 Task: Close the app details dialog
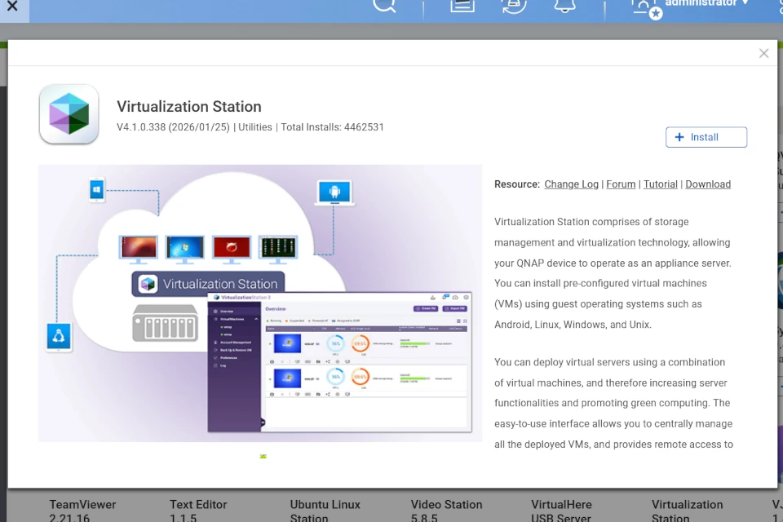click(x=763, y=54)
